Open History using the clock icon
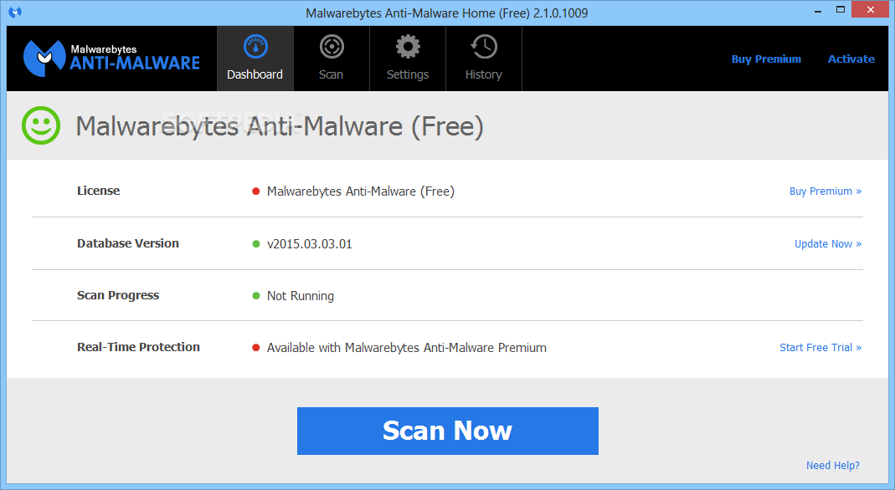Image resolution: width=895 pixels, height=490 pixels. 483,46
